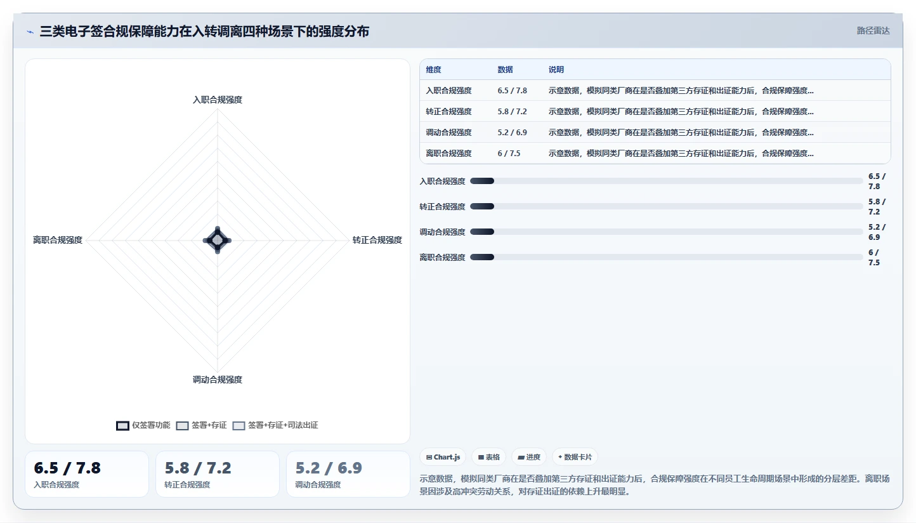Click the radar axis label 离职合规强度
The image size is (916, 523).
(x=58, y=240)
